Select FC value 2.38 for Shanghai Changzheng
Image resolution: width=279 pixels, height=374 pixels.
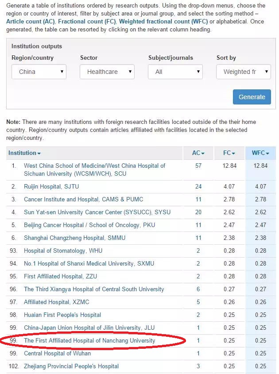229,238
